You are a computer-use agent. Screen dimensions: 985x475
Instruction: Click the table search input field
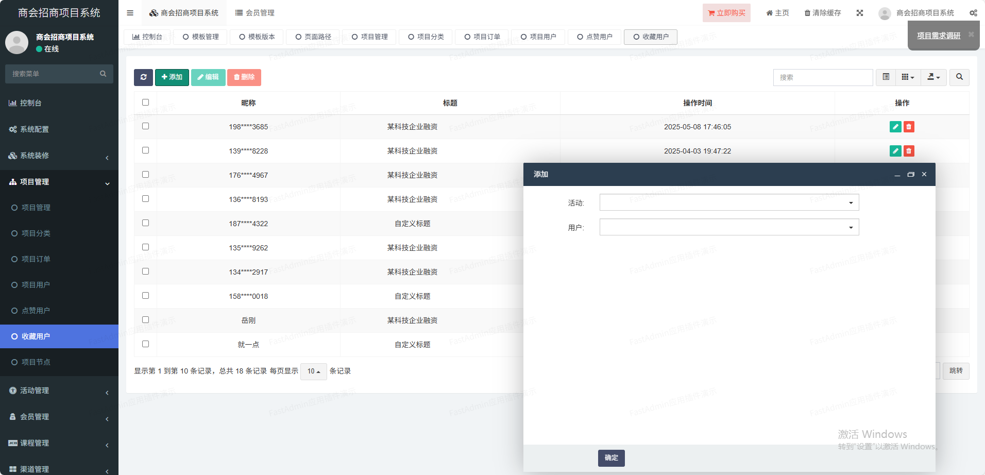(823, 77)
